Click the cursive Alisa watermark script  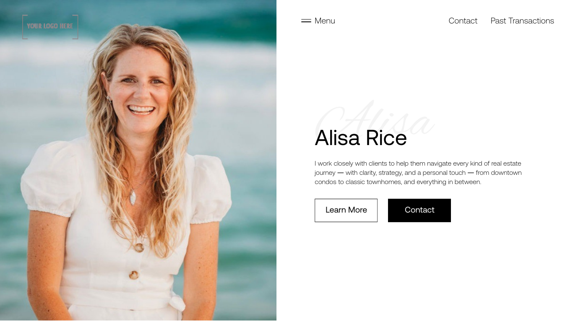(x=375, y=119)
